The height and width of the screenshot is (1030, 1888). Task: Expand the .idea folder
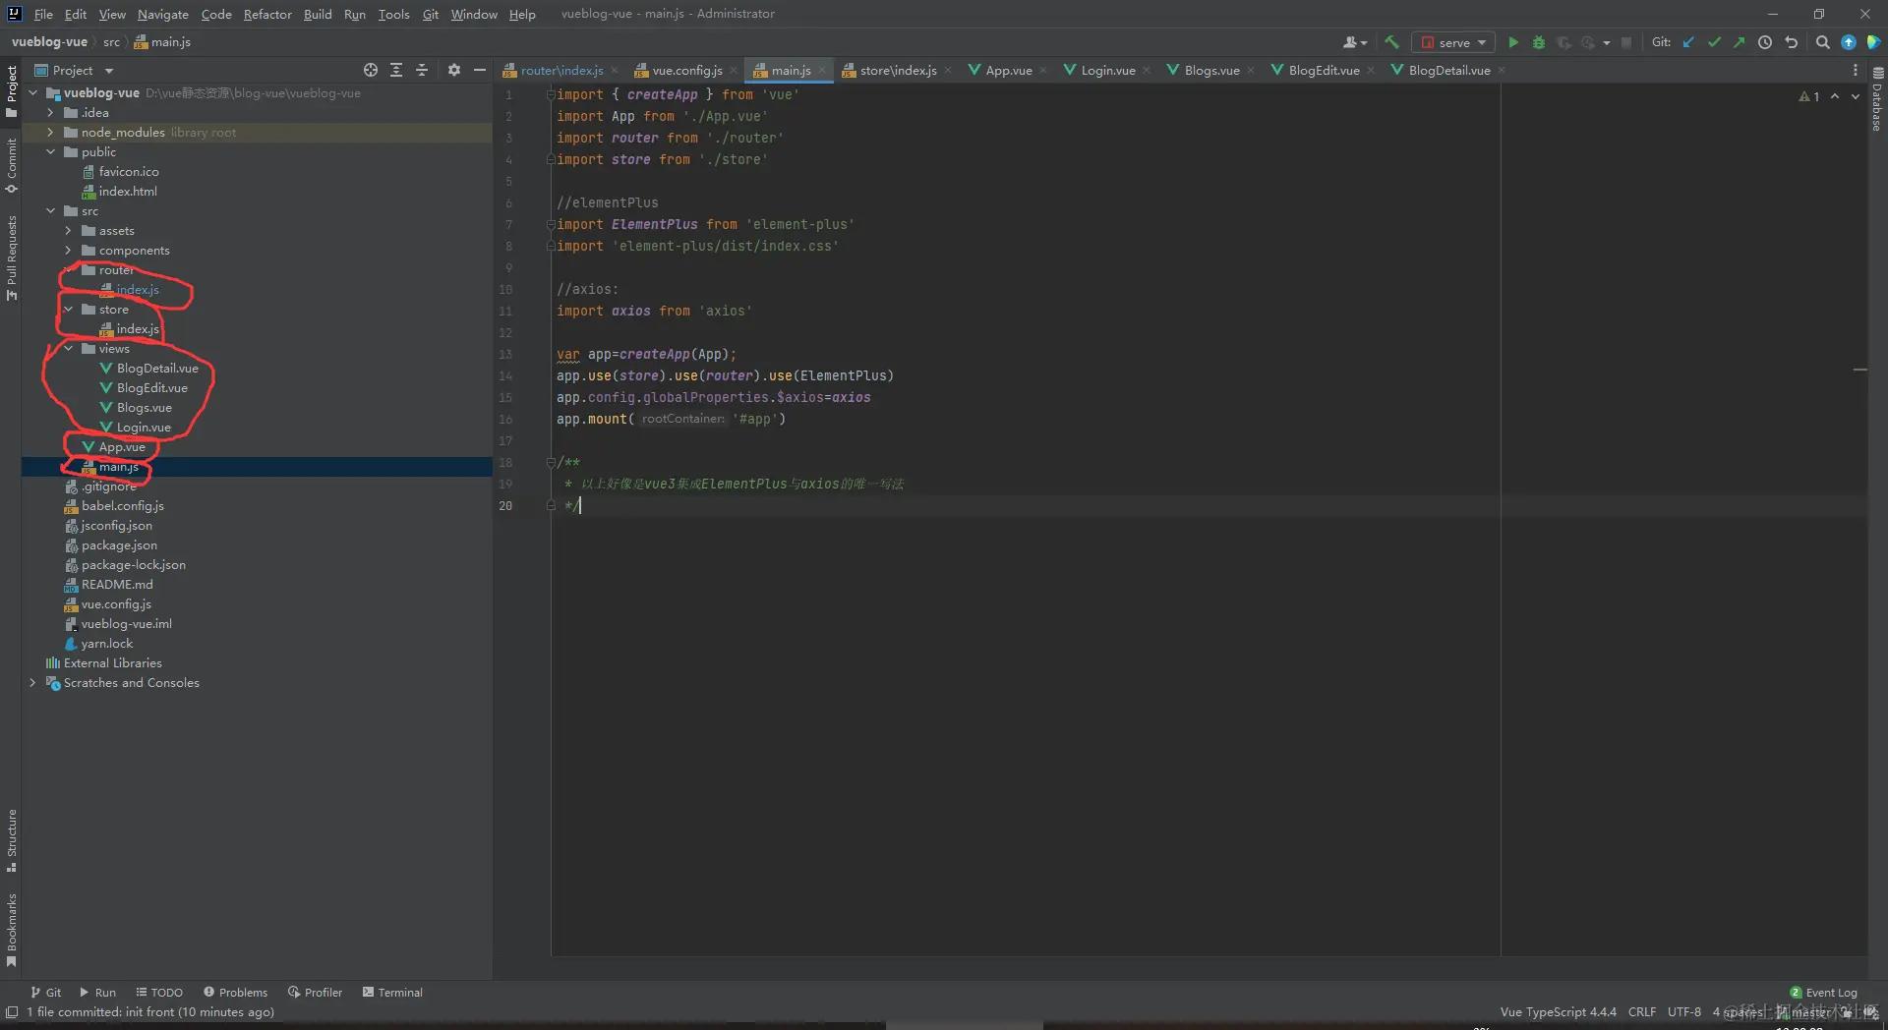51,113
